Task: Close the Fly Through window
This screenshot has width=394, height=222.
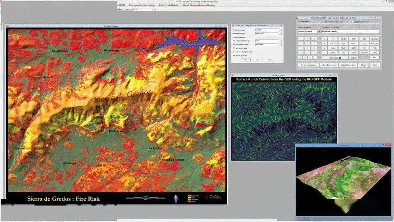Action: point(388,145)
